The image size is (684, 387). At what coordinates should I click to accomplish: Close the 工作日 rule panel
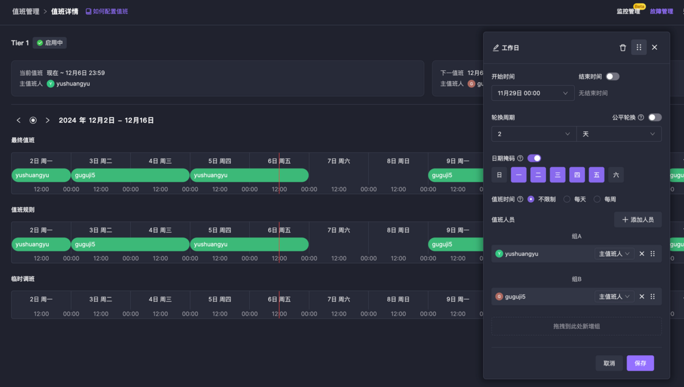(655, 48)
